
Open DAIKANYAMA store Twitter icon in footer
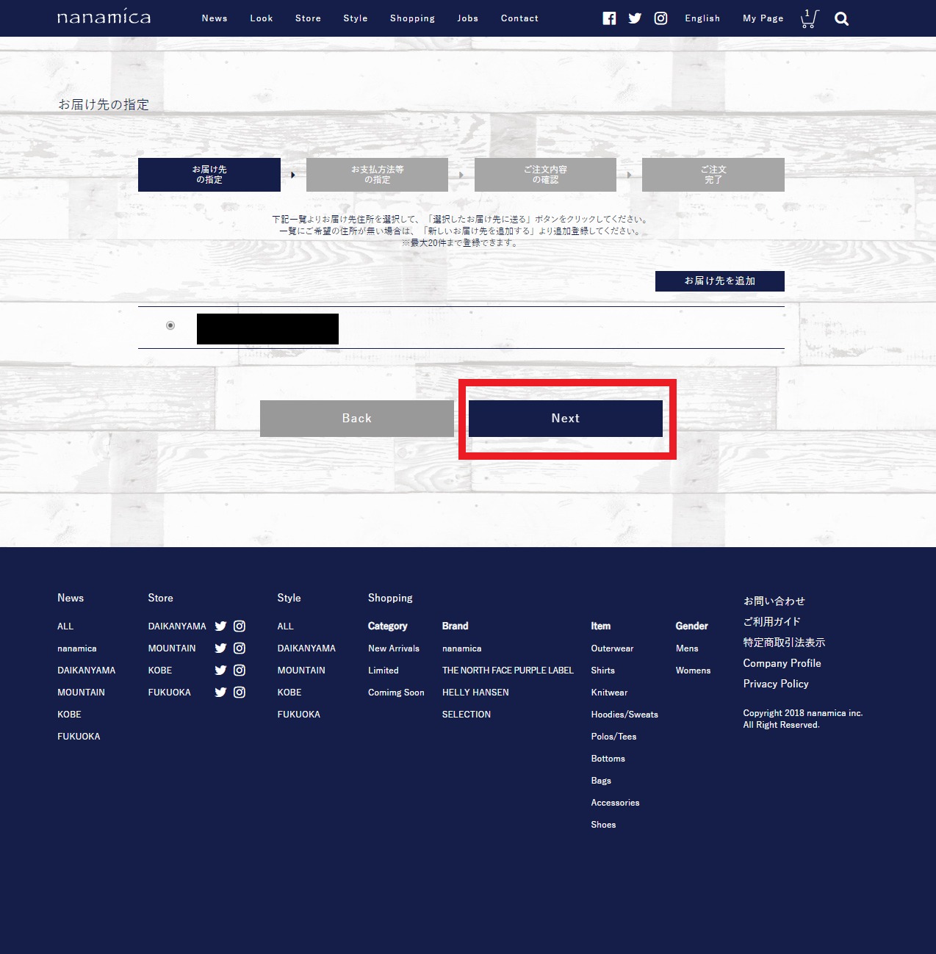(x=220, y=626)
